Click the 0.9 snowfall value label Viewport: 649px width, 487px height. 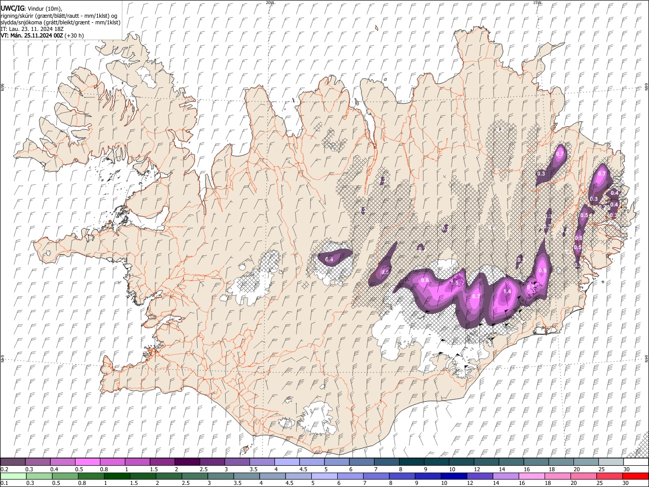coord(543,270)
